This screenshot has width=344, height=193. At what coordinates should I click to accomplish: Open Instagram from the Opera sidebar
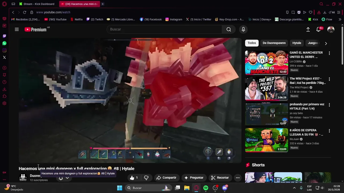(x=4, y=50)
